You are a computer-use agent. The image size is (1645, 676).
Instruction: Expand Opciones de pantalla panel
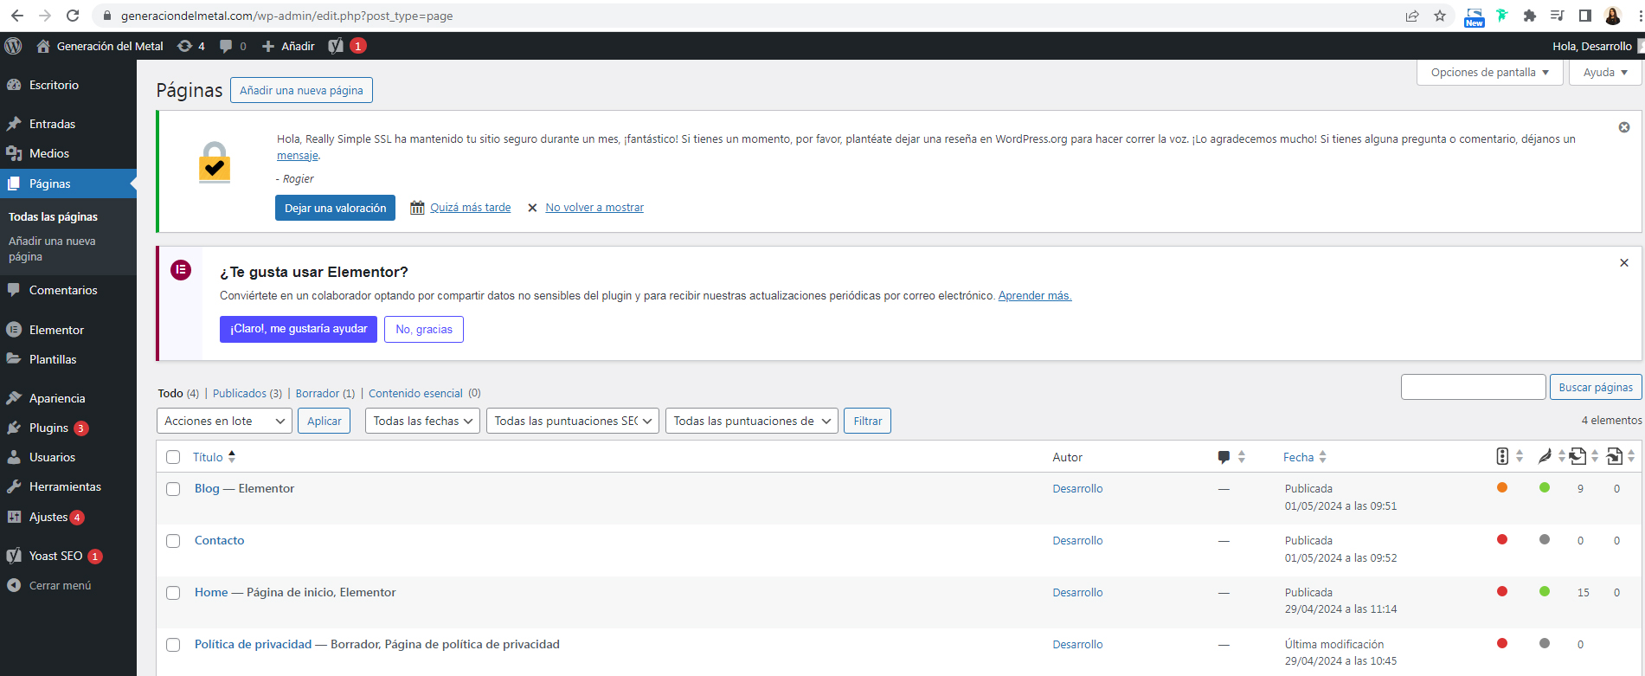[x=1488, y=73]
